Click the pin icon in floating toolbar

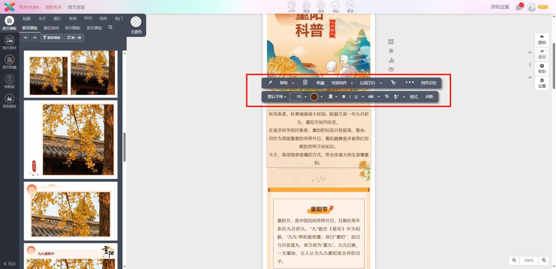[270, 82]
